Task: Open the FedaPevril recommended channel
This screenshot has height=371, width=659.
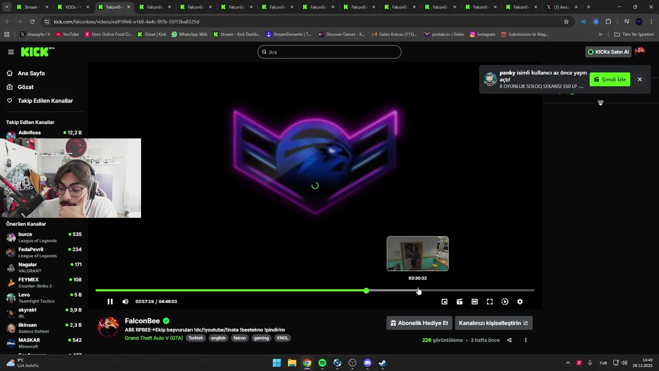Action: tap(44, 252)
